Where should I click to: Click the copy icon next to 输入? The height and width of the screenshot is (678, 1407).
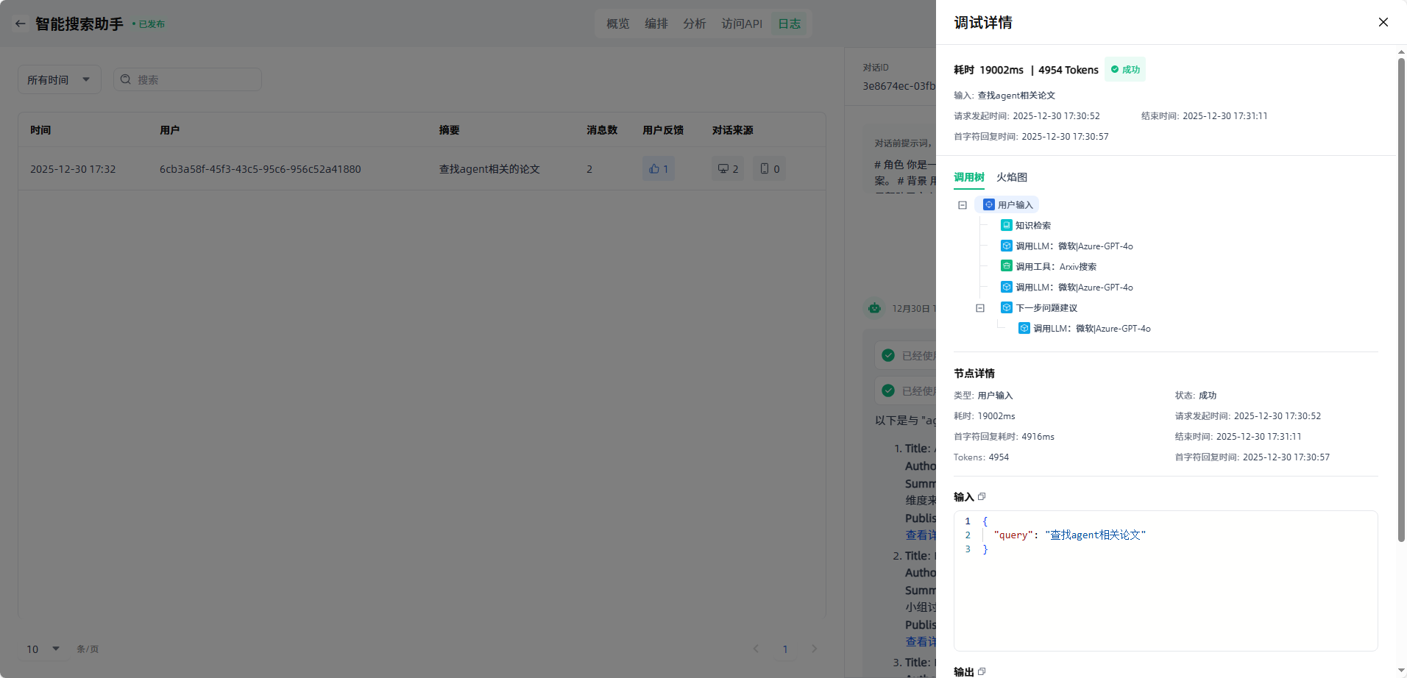coord(982,497)
